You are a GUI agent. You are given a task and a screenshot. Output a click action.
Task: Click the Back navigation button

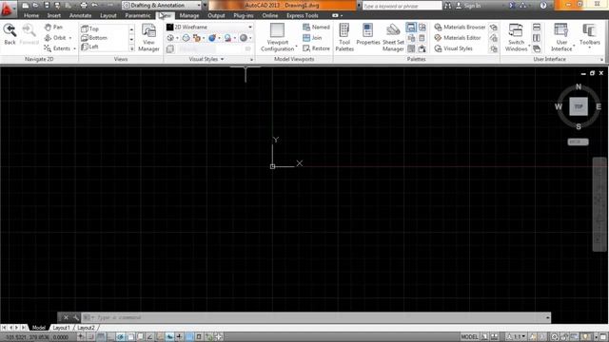pyautogui.click(x=10, y=34)
